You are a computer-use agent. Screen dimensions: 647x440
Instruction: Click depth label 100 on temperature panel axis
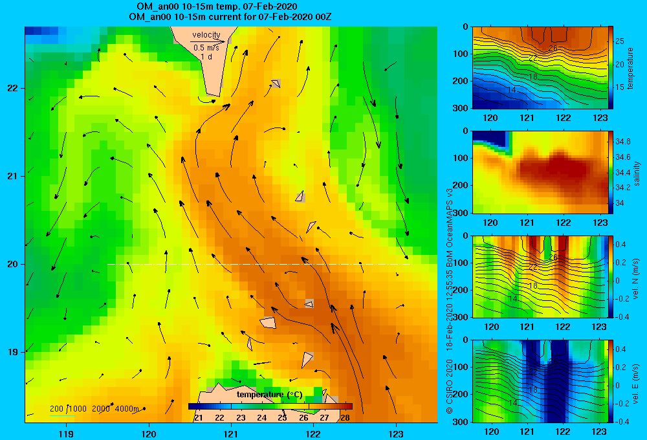click(x=461, y=54)
